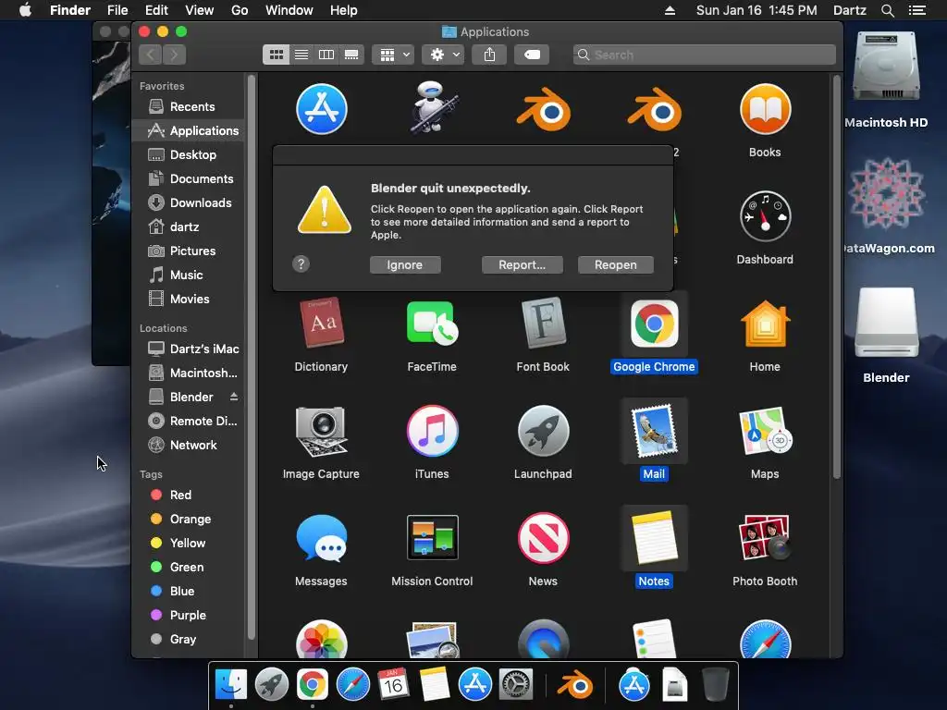Image resolution: width=947 pixels, height=710 pixels.
Task: Open the Image Capture app icon
Action: coord(321,431)
